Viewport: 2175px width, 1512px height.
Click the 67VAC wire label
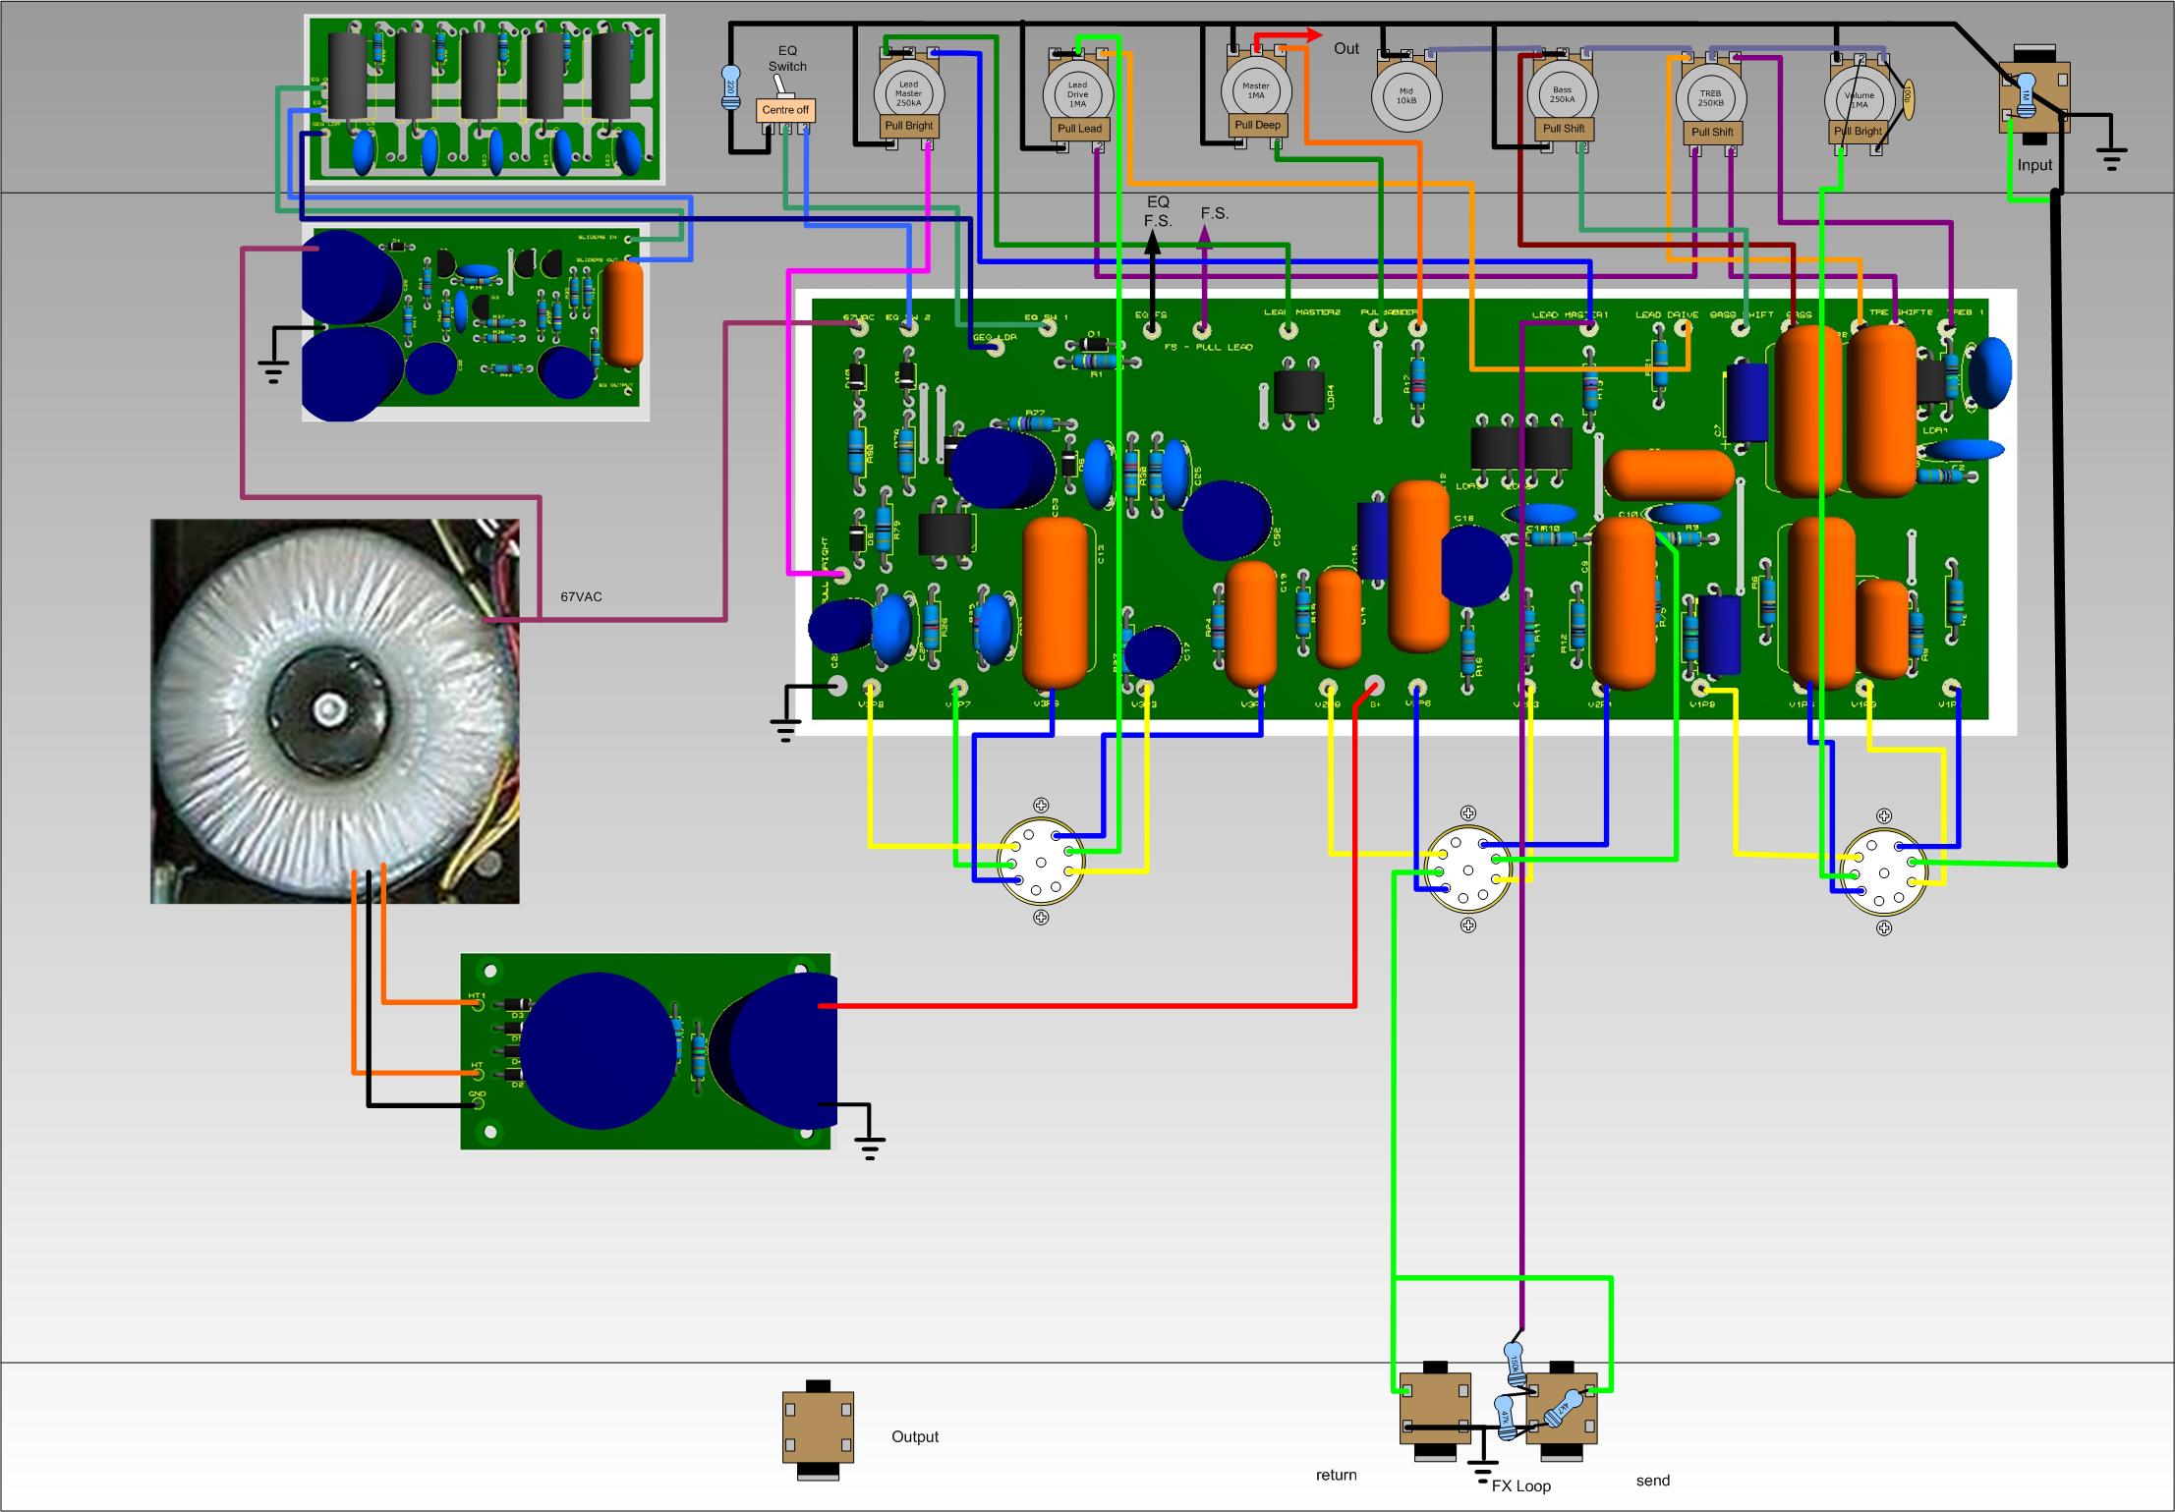pos(581,596)
